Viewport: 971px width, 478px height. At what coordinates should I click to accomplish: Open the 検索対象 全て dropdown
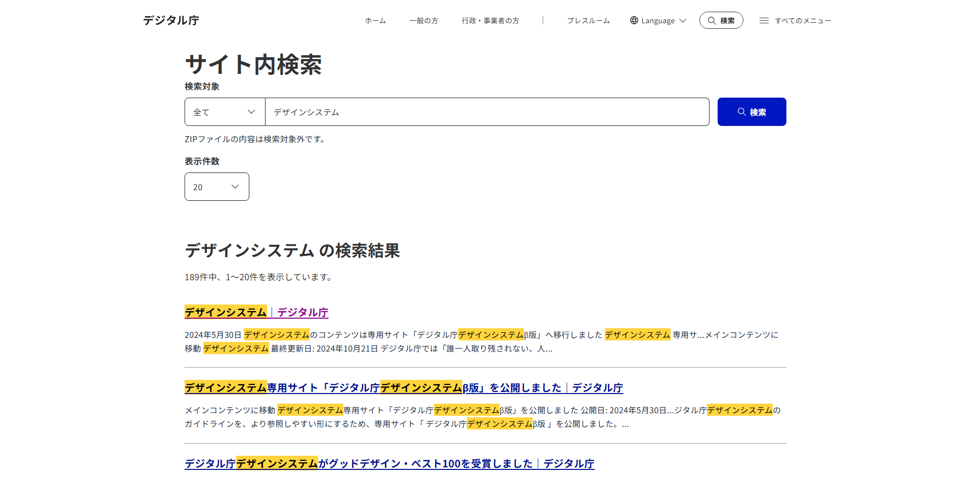click(x=225, y=112)
